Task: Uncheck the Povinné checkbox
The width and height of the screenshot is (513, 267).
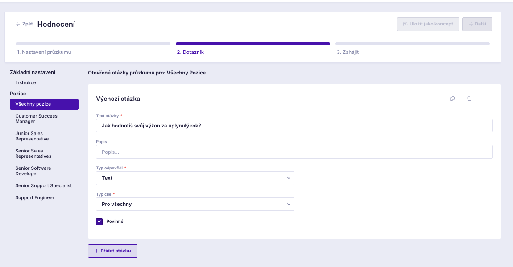Action: coord(99,222)
